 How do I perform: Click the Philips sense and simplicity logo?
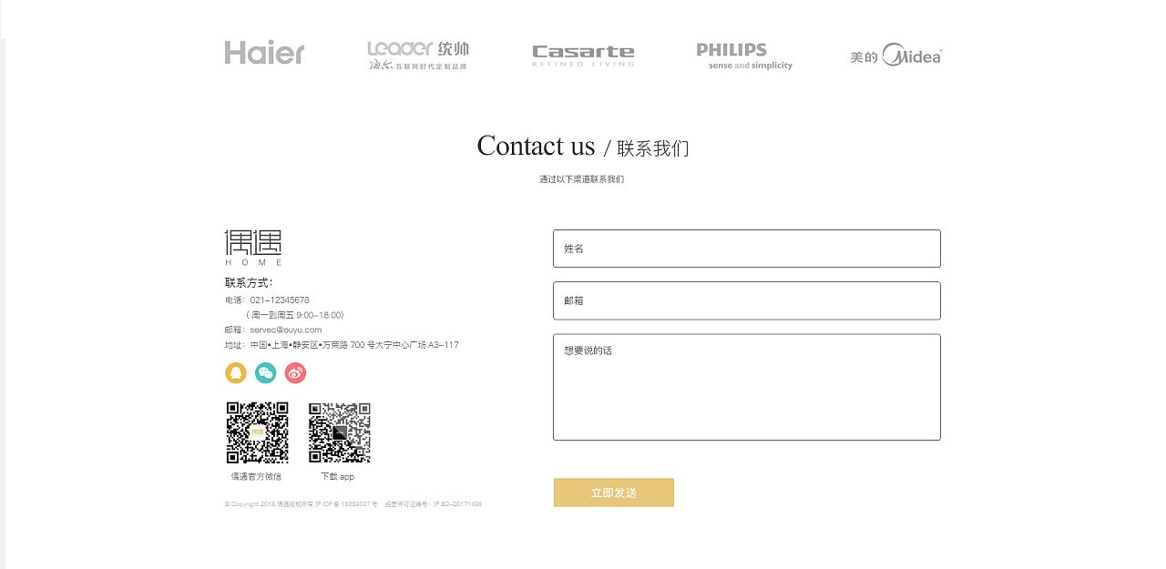[x=744, y=56]
